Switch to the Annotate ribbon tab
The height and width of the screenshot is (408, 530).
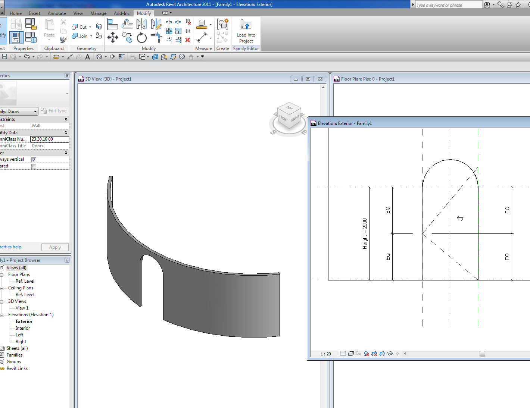57,13
